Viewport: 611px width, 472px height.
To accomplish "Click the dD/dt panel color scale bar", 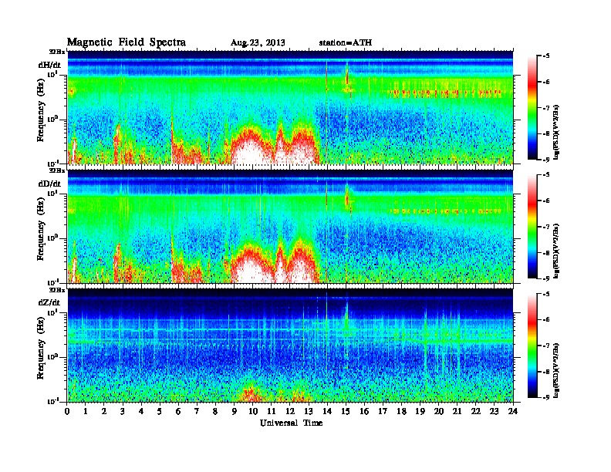I will (x=532, y=227).
